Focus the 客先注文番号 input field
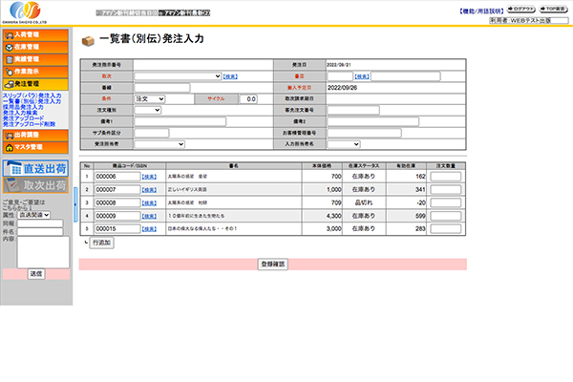This screenshot has height=382, width=573. pos(353,110)
